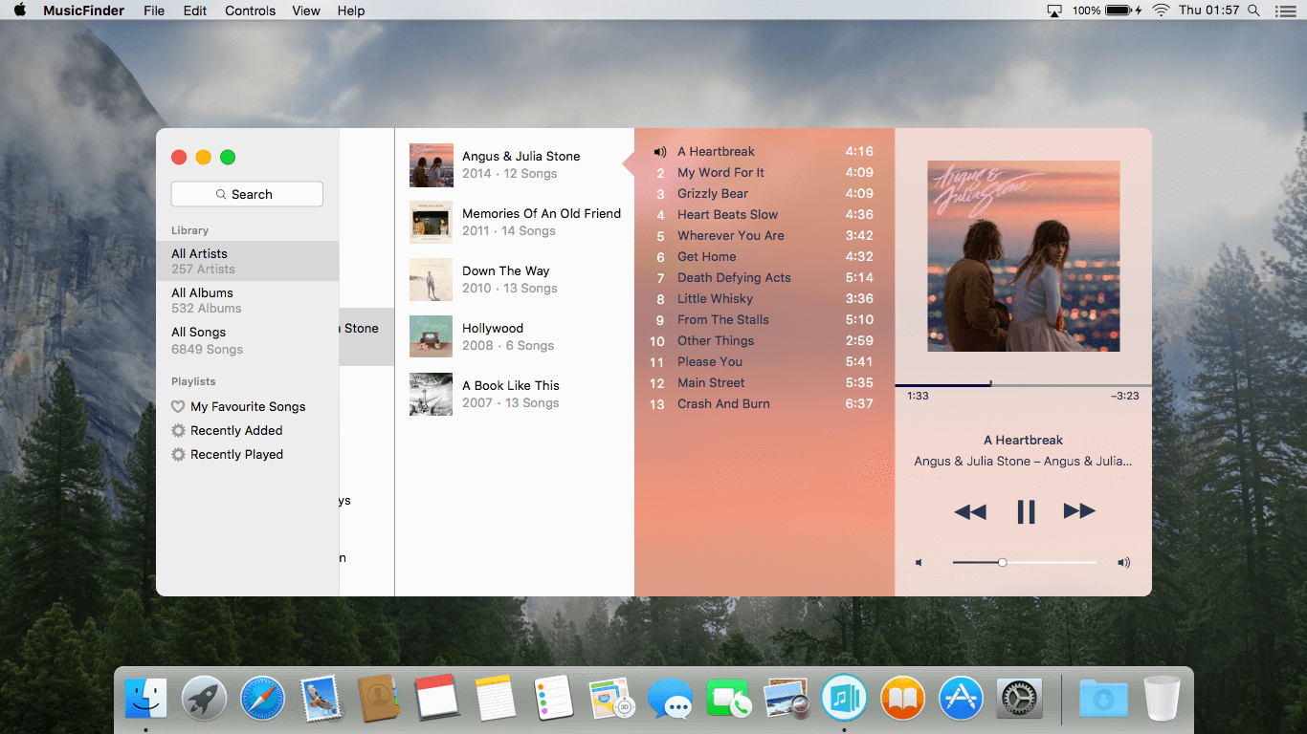
Task: Open FaceTime icon in the dock
Action: 728,699
